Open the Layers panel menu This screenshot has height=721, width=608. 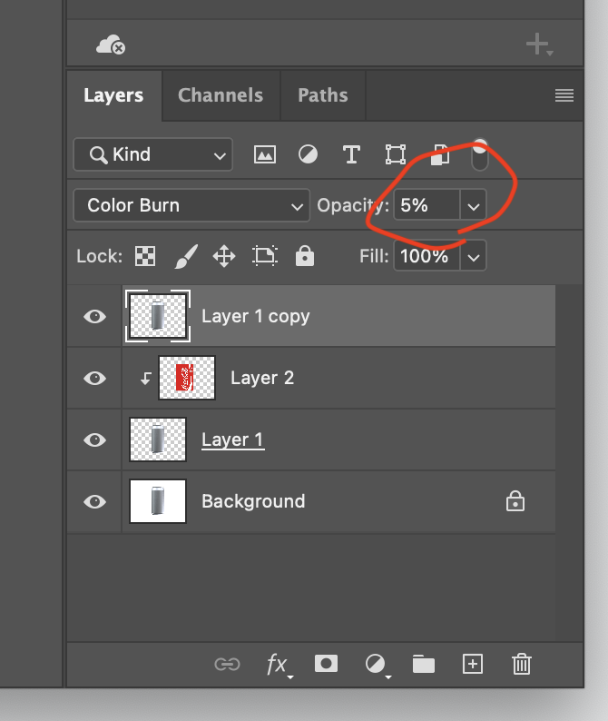coord(564,95)
